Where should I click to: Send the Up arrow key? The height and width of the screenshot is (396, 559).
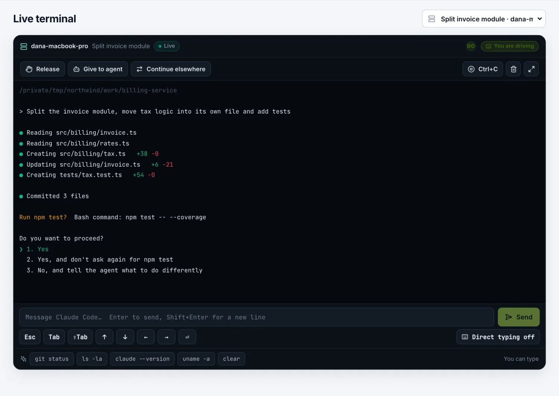(104, 337)
